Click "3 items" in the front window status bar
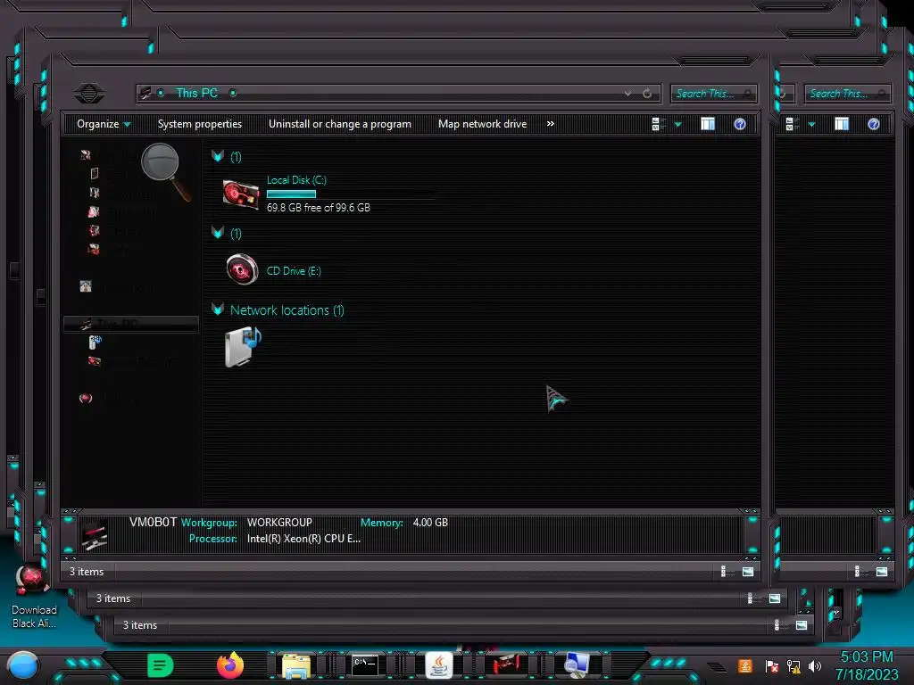The width and height of the screenshot is (914, 685). (x=87, y=572)
